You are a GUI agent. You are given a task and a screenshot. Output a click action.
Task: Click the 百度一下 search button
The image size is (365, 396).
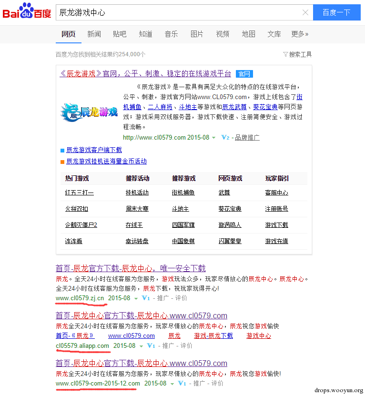click(x=337, y=12)
